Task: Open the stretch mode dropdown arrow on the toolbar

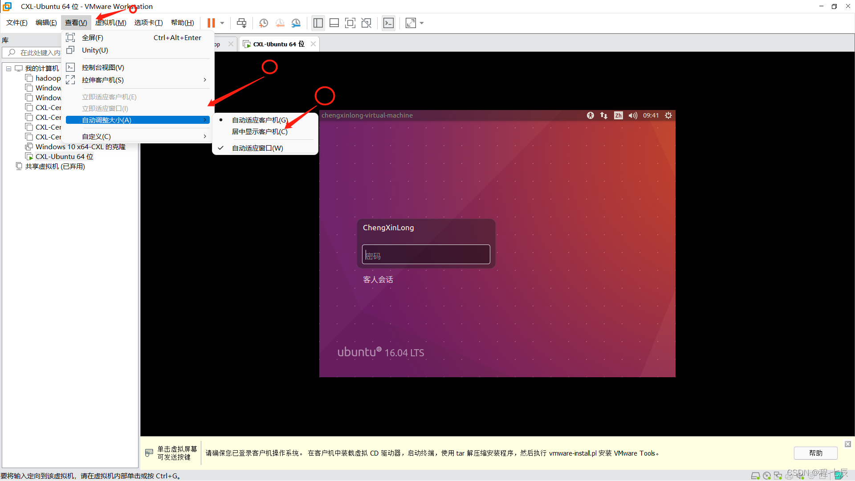Action: coord(422,23)
